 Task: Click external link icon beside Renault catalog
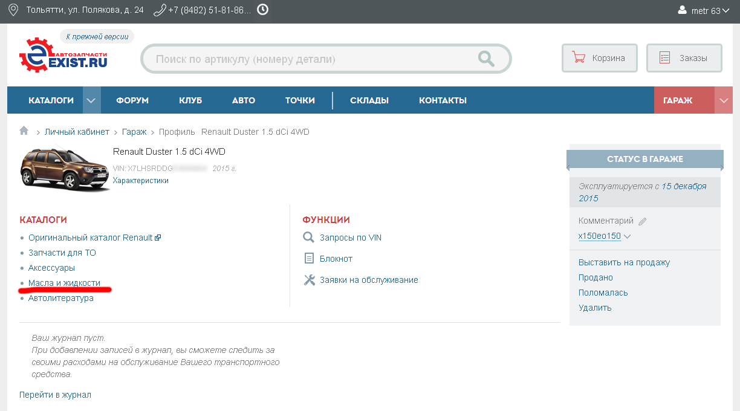[x=158, y=238]
